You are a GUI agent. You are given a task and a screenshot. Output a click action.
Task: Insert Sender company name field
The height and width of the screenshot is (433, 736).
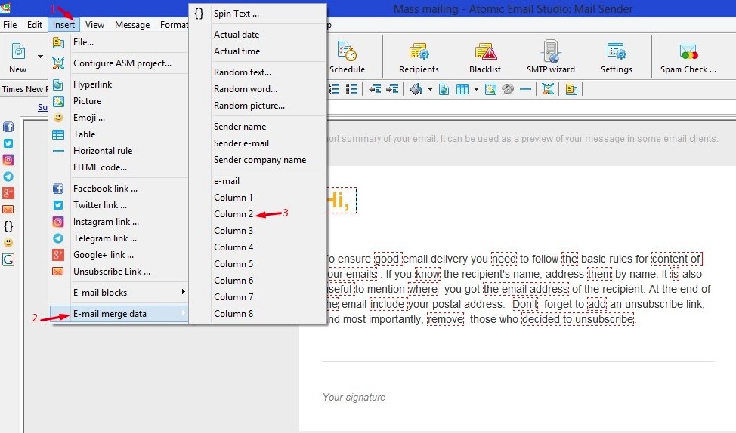coord(258,160)
